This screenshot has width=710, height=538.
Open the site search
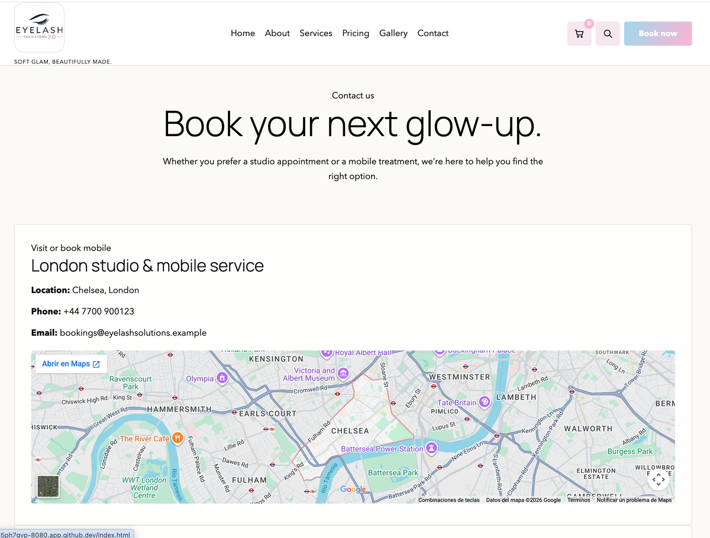[x=608, y=34]
